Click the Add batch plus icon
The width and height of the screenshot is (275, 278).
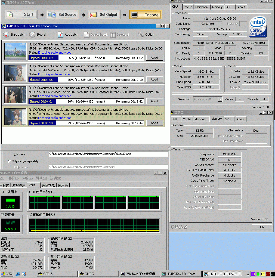60,35
